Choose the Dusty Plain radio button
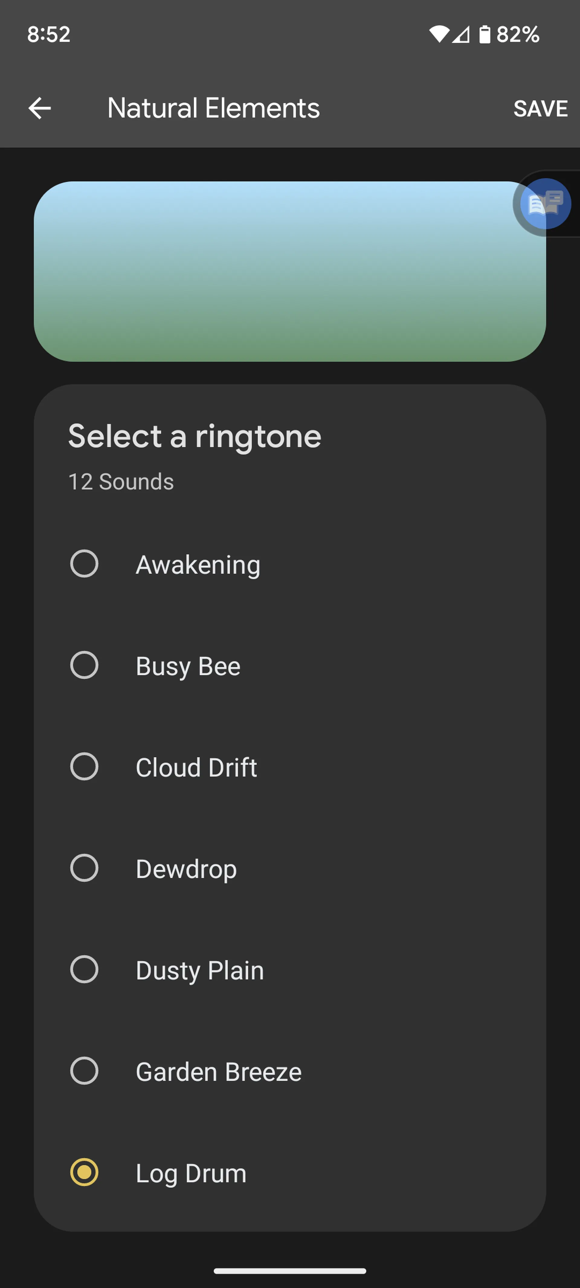The width and height of the screenshot is (580, 1288). point(84,969)
